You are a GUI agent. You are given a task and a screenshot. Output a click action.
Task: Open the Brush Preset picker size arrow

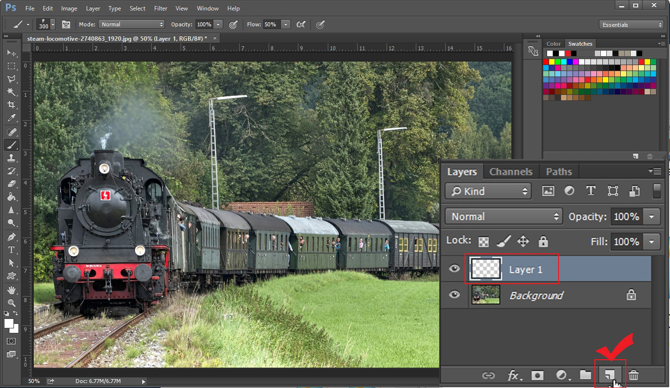tap(53, 24)
